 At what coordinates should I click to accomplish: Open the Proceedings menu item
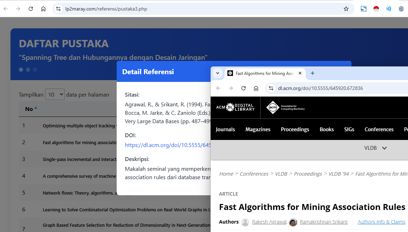pyautogui.click(x=295, y=129)
